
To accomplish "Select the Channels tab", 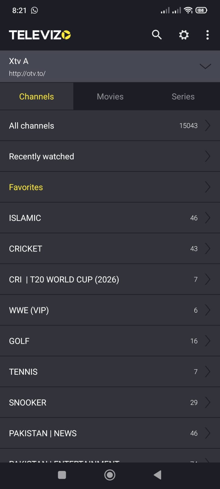I will 37,97.
